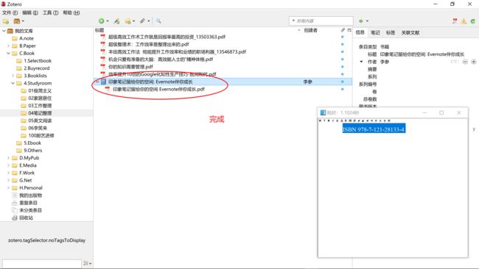The width and height of the screenshot is (479, 269).
Task: Click the Add Attachment paperclip icon
Action: click(x=142, y=21)
